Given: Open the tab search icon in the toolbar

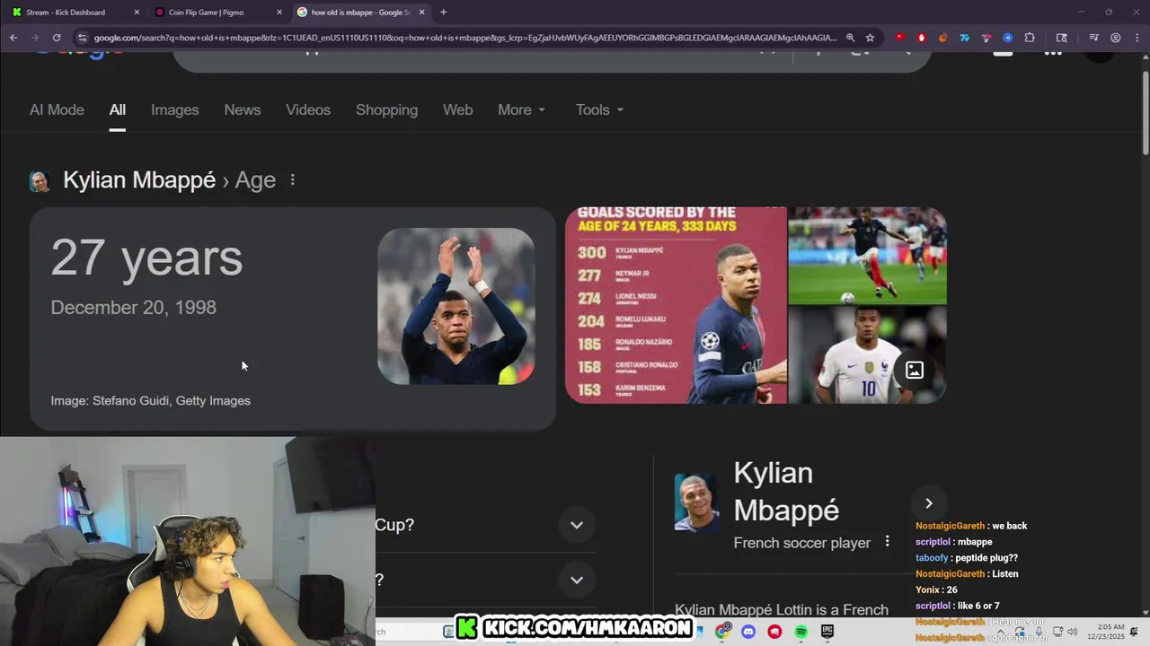Looking at the screenshot, I should (x=1061, y=38).
